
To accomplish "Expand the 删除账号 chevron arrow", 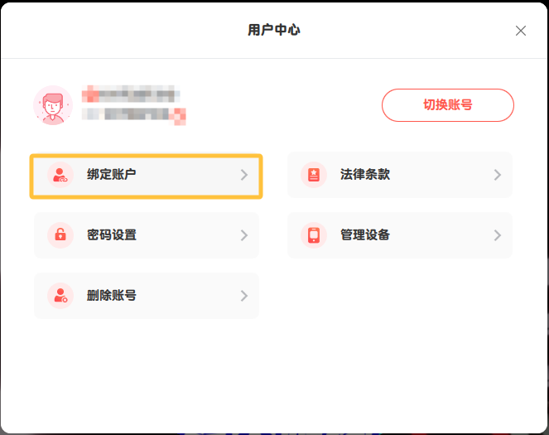I will [244, 296].
